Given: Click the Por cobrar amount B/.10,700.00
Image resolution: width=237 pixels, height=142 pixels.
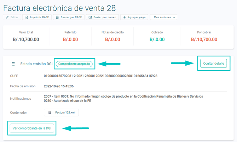Looking at the screenshot, I should pos(204,39).
